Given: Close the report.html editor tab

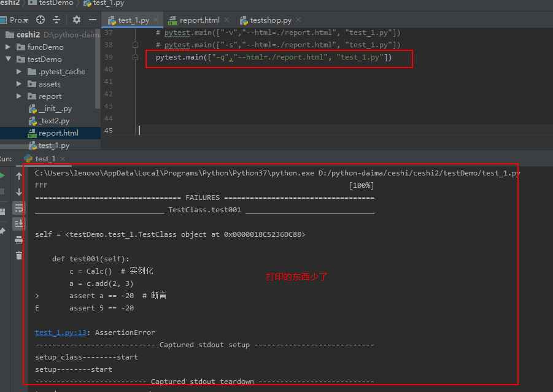Looking at the screenshot, I should 226,20.
